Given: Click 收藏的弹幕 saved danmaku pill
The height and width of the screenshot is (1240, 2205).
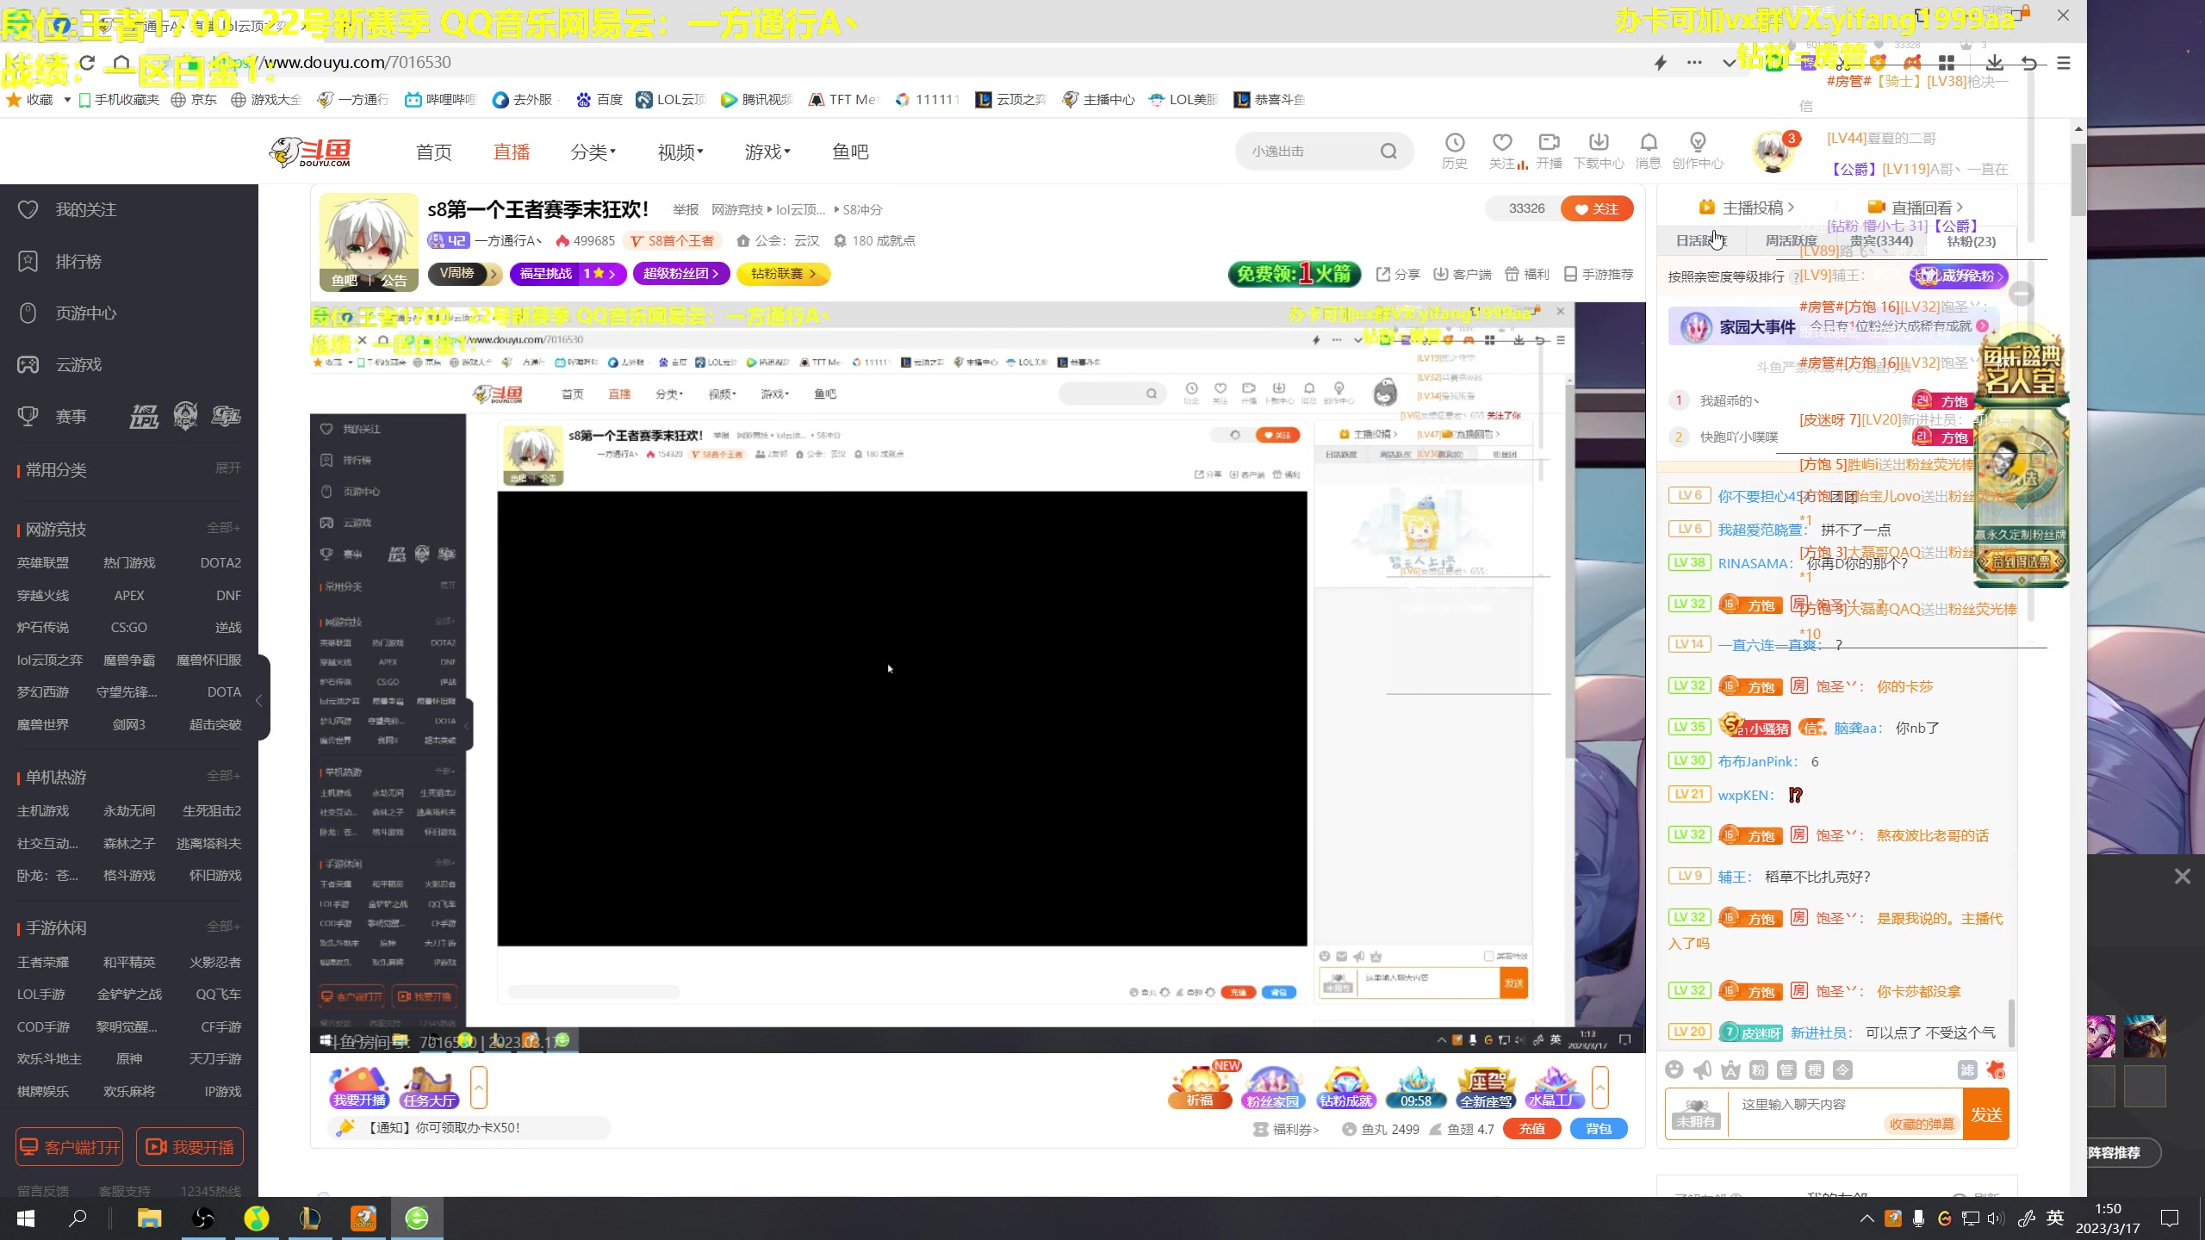Looking at the screenshot, I should (1921, 1124).
